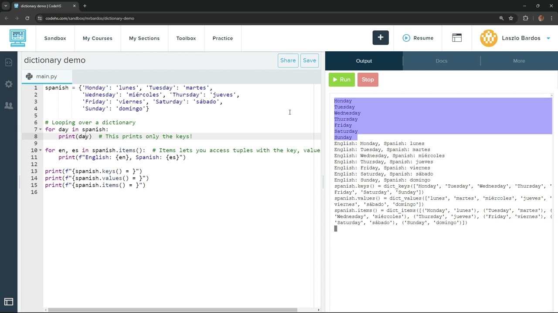
Task: Click the browser forward arrow
Action: coord(17,18)
